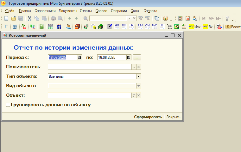The height and width of the screenshot is (152, 241).
Task: Open calendar picker for start date
Action: click(x=79, y=58)
